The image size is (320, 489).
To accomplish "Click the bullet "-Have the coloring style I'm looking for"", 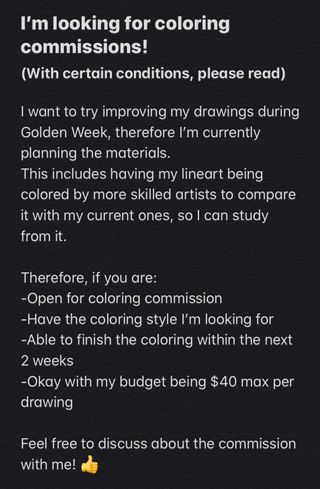I will pyautogui.click(x=147, y=319).
